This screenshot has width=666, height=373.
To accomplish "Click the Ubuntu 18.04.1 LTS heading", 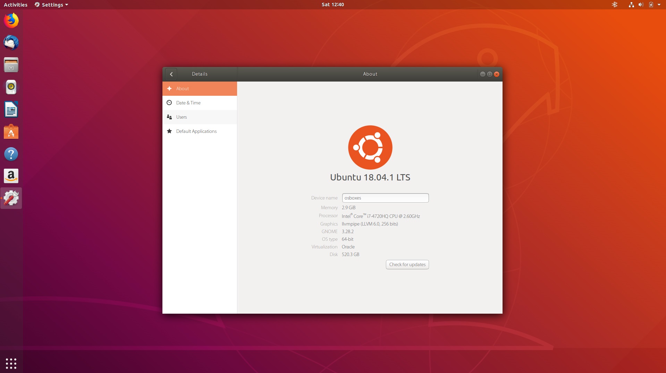I will (x=370, y=177).
